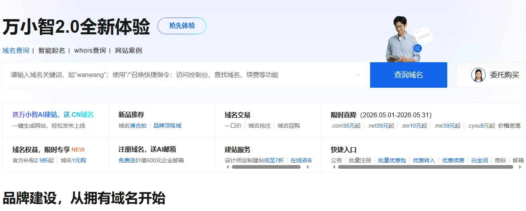Click the 查询域名 search button

pos(408,75)
